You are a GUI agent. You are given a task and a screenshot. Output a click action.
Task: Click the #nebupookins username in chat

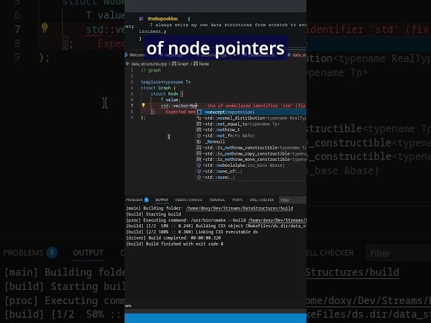tap(163, 19)
